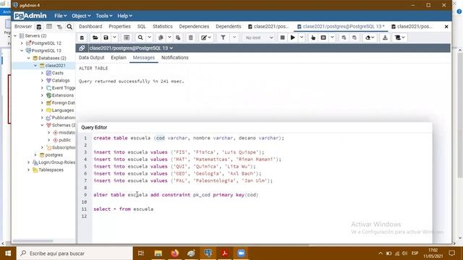Open the Query Tool from Browser toolbar
Viewport: 463px width, 260px height.
(38, 27)
